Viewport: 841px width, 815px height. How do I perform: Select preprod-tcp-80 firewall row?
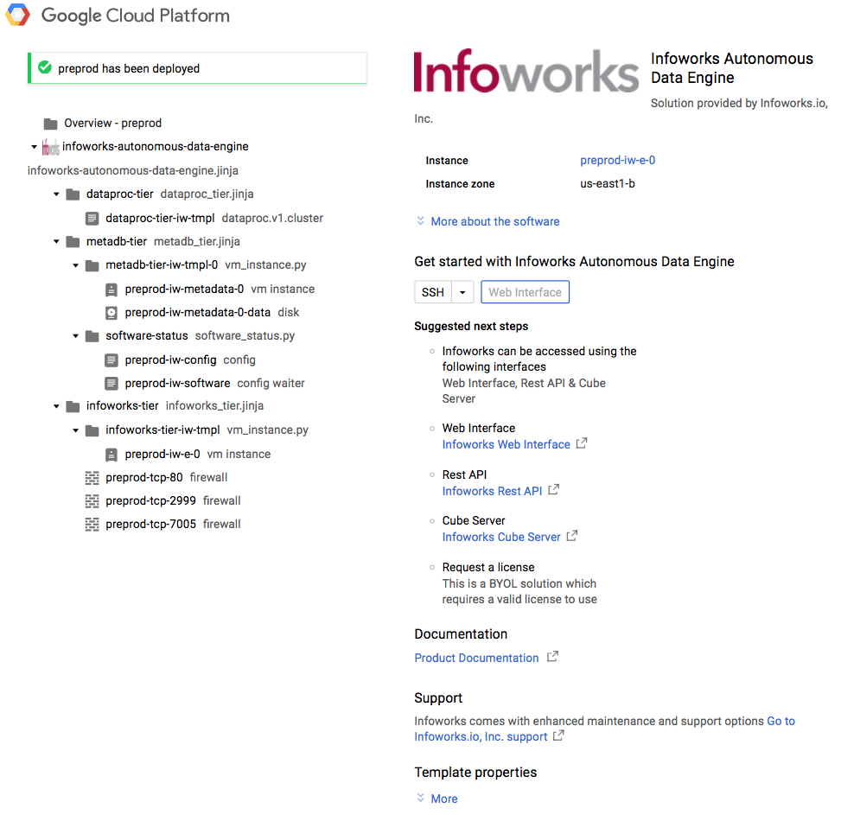pyautogui.click(x=156, y=478)
